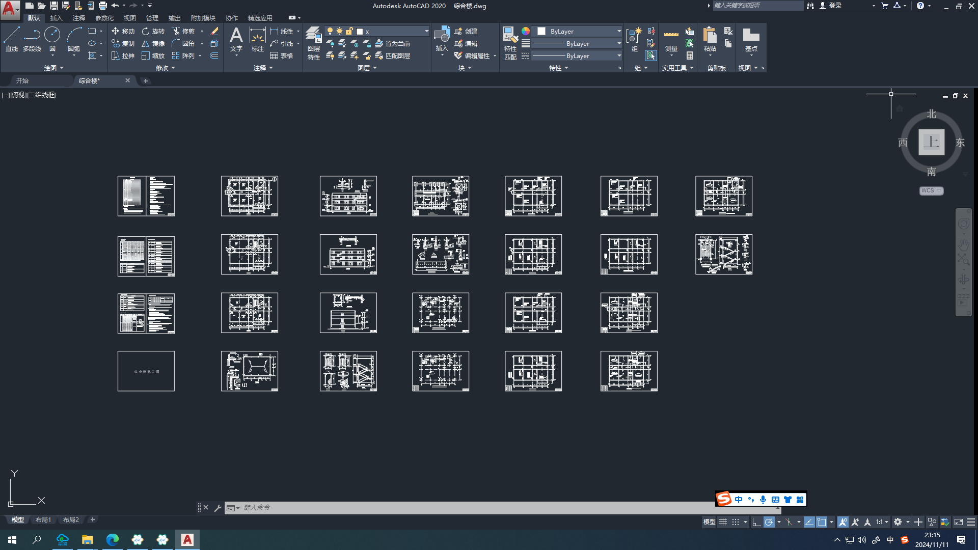
Task: Click the Move (移动) tool
Action: click(x=123, y=31)
